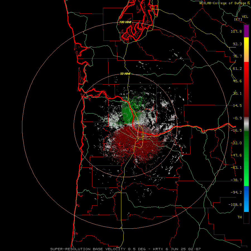This screenshot has height=251, width=251.
Task: Click the "VEL" legend title
Action: pyautogui.click(x=245, y=17)
